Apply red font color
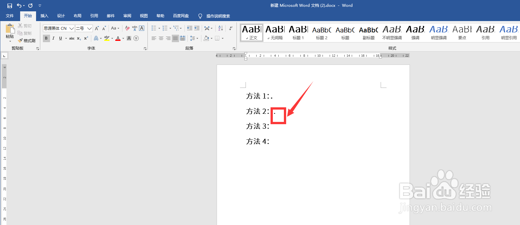 click(118, 38)
